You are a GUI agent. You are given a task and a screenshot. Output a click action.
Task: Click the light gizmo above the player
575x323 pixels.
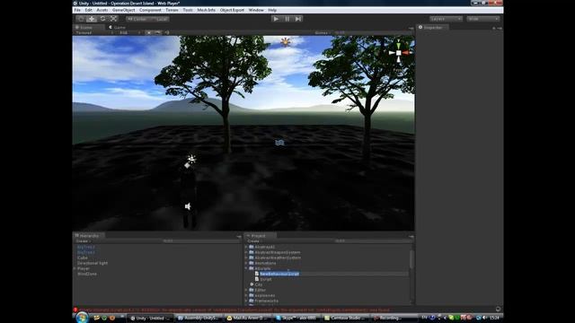pyautogui.click(x=191, y=159)
